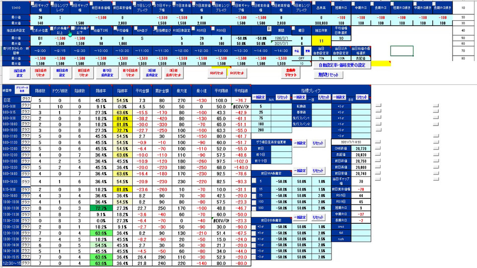Select the 期間 end date 2021/7/1

pos(281,44)
